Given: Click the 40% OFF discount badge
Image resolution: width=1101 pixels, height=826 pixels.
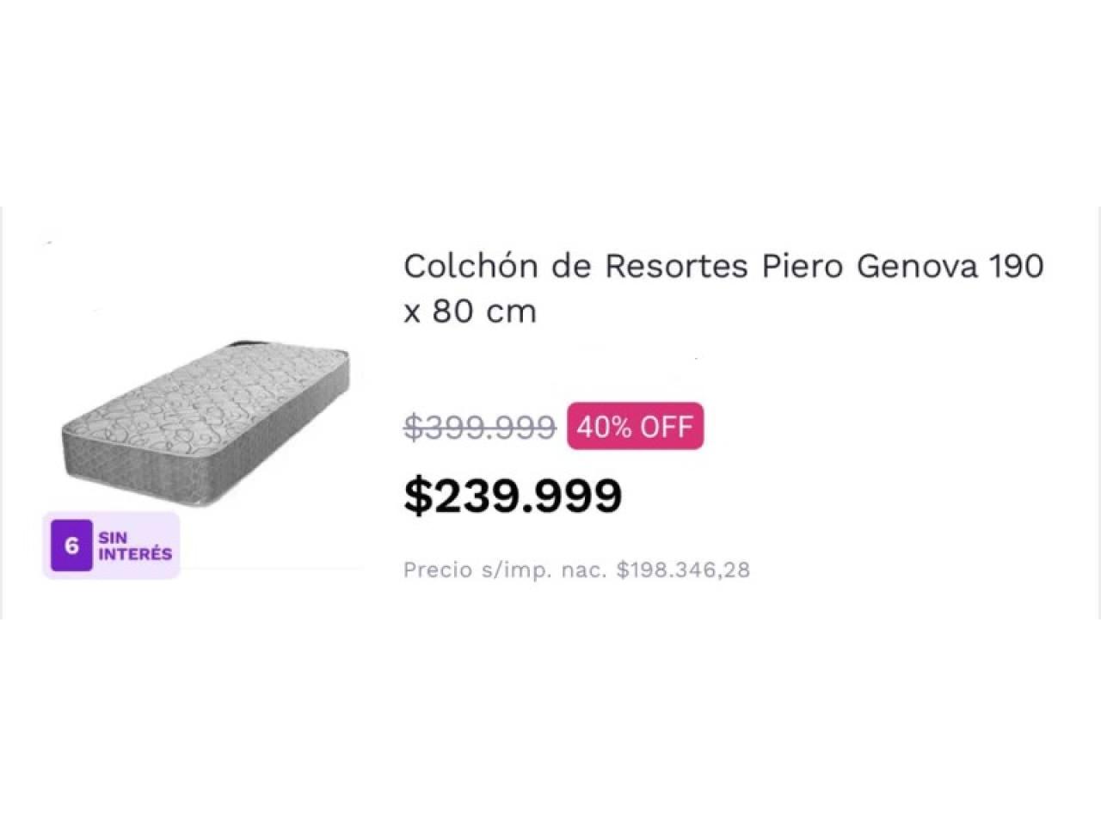Looking at the screenshot, I should point(635,426).
